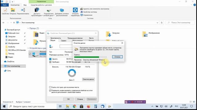Open recent locations dropdown arrow

(11, 23)
